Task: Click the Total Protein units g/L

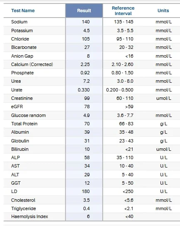Action: pyautogui.click(x=164, y=124)
